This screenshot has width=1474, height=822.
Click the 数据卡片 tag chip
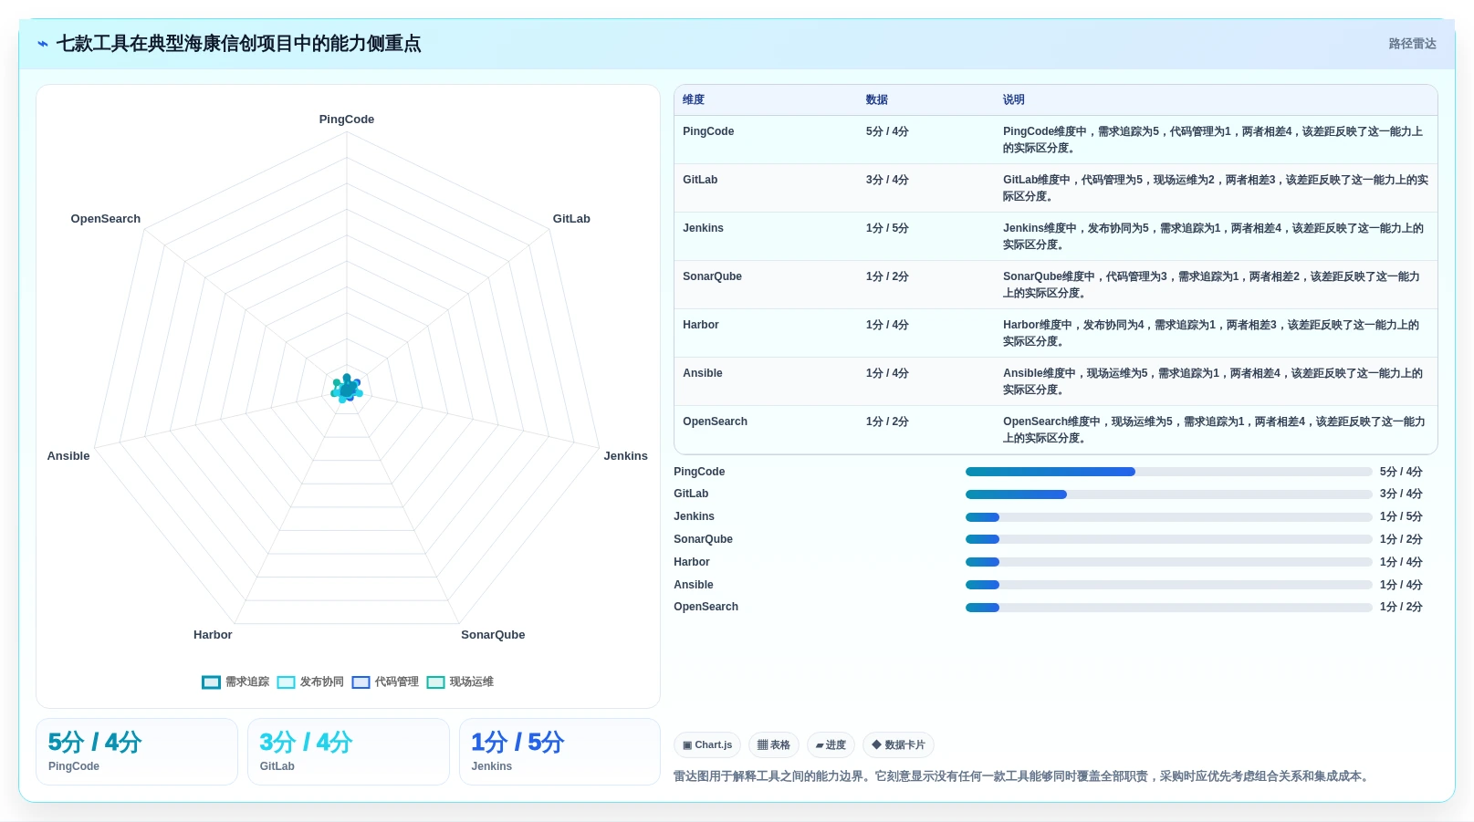coord(898,745)
